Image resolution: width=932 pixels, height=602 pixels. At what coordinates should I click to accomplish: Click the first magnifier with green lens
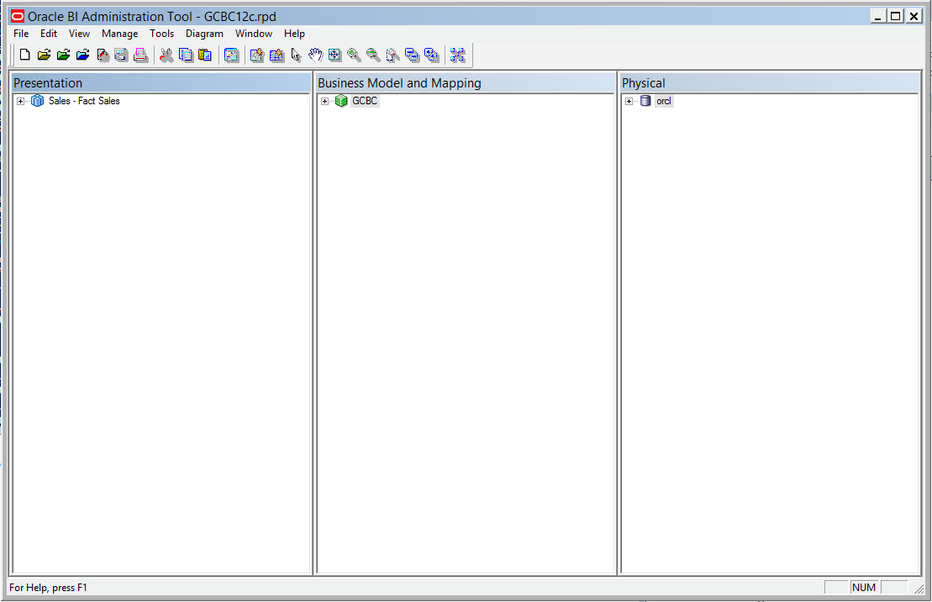pyautogui.click(x=355, y=55)
